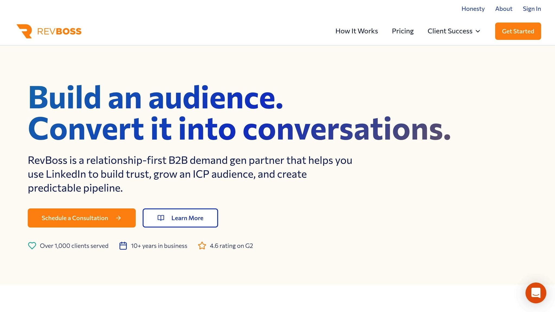Viewport: 555px width, 312px height.
Task: Click the calendar icon near years in business
Action: (123, 246)
